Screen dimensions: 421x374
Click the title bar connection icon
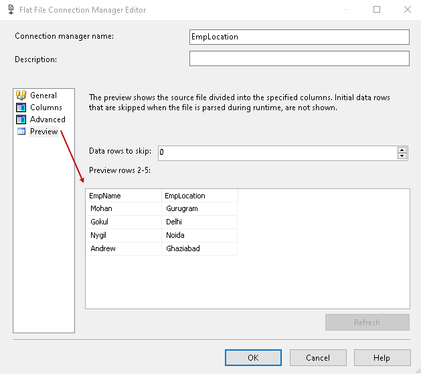click(x=10, y=10)
